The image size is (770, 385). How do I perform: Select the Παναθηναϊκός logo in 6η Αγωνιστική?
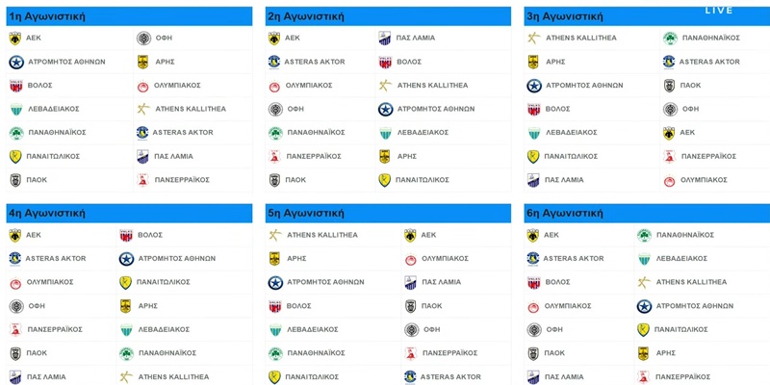click(643, 235)
